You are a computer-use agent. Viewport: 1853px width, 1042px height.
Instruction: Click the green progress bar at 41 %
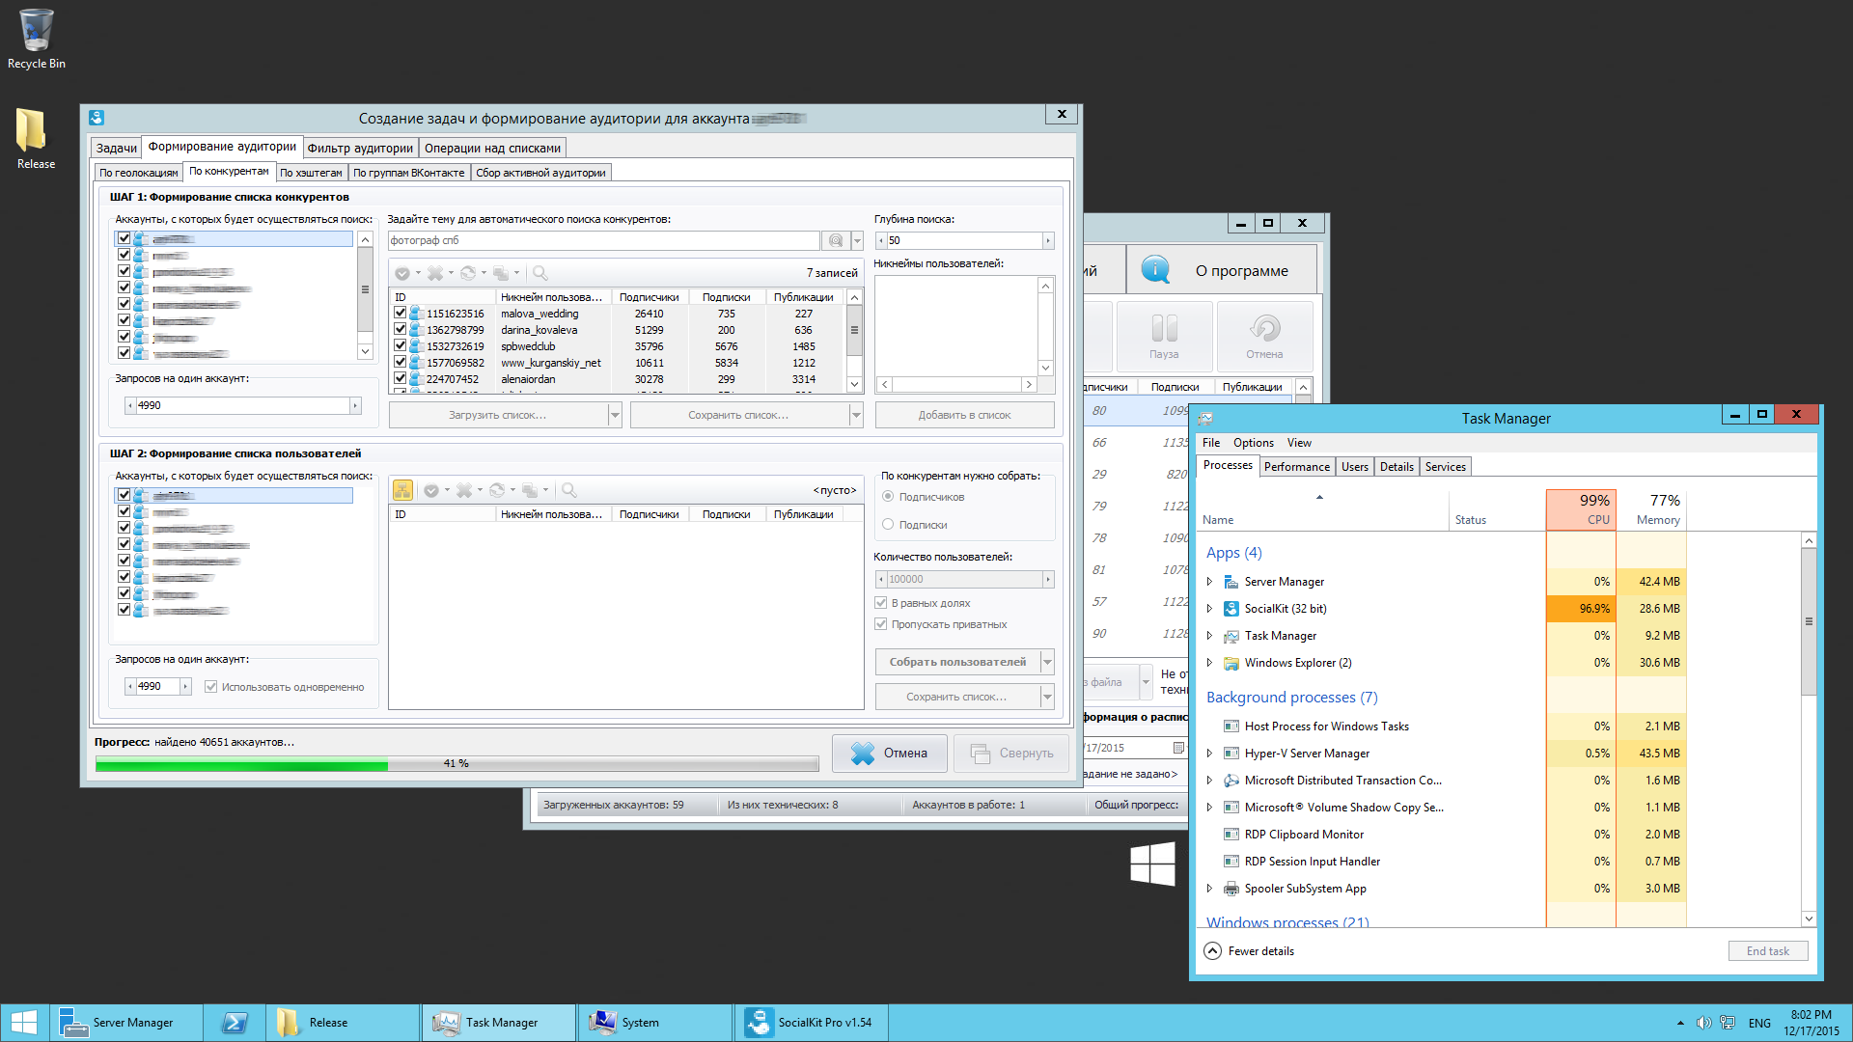(456, 764)
